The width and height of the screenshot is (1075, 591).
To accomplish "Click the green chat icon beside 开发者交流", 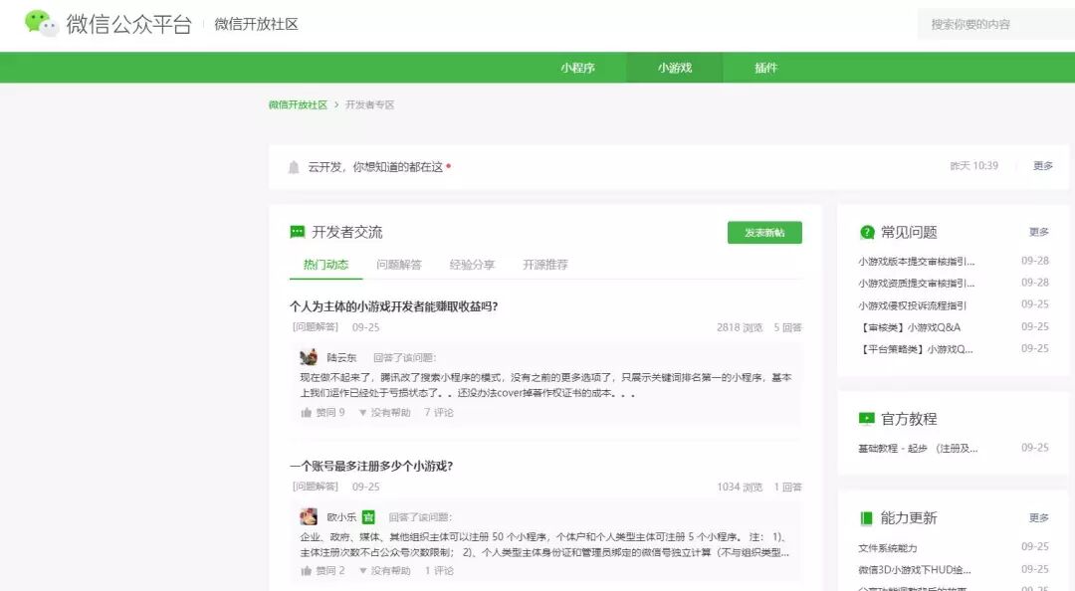I will tap(298, 233).
